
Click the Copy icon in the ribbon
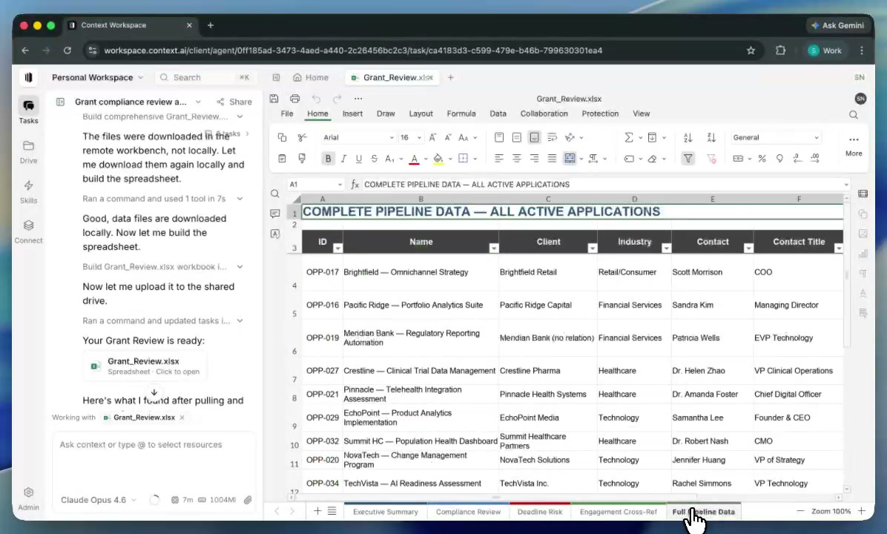282,137
